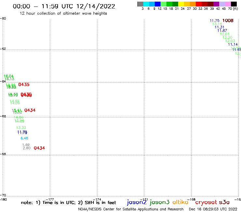Click the blue '11.67' reading
This screenshot has width=241, height=212.
click(222, 31)
